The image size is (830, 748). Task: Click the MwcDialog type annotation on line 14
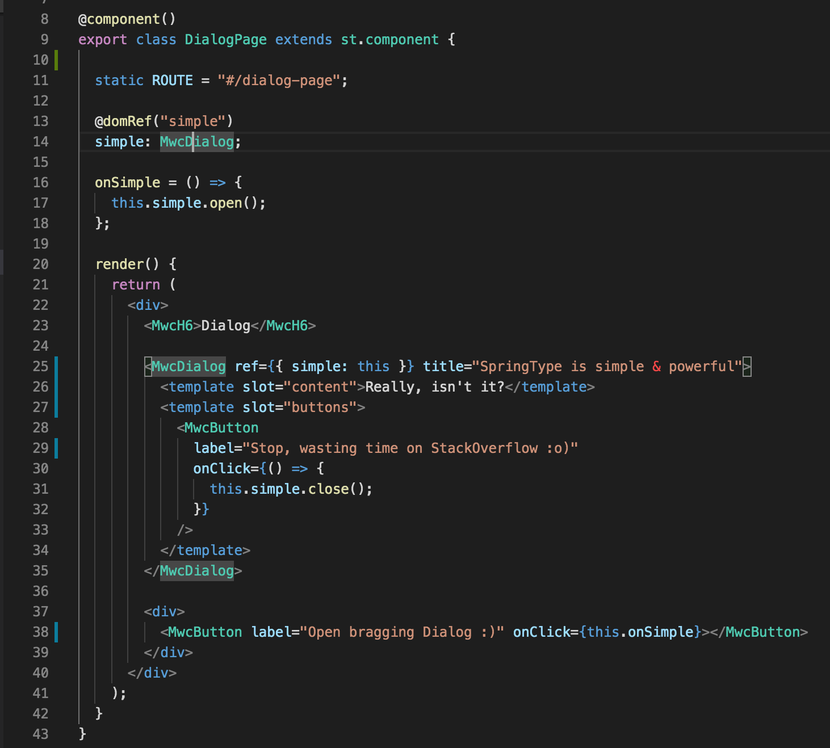tap(197, 142)
